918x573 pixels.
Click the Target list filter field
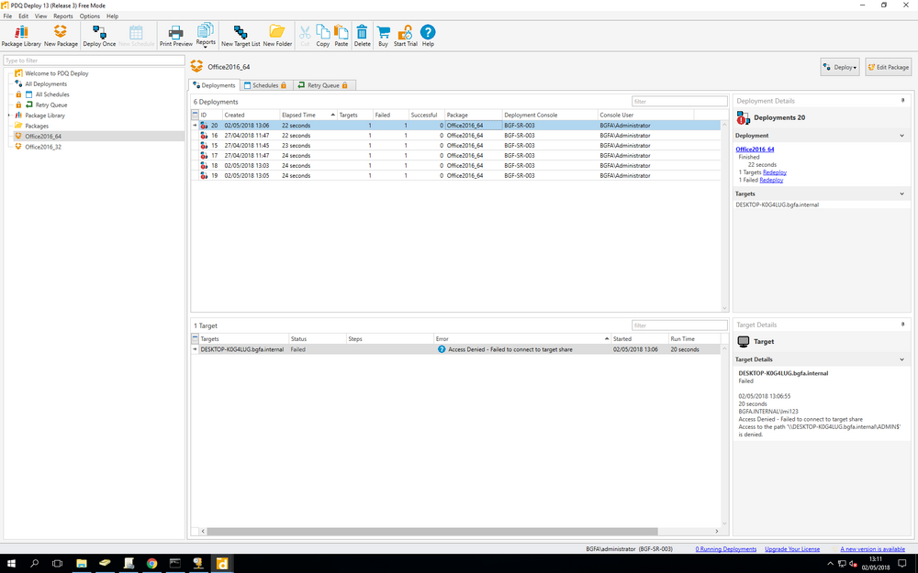pos(679,325)
